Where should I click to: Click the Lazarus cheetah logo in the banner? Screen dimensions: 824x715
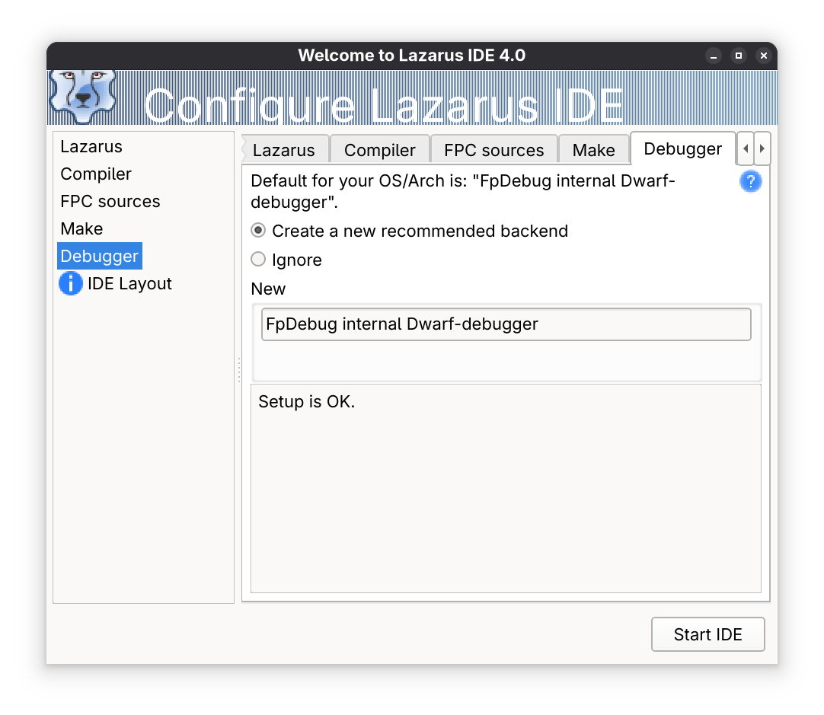[82, 97]
